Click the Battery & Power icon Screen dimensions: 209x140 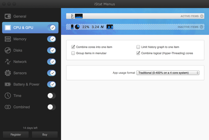point(8,84)
